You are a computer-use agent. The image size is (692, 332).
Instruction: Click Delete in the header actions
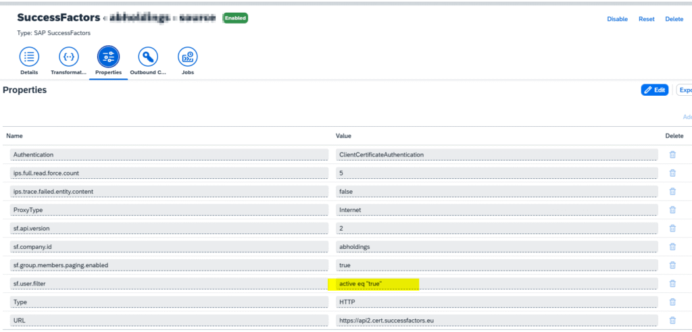point(674,19)
